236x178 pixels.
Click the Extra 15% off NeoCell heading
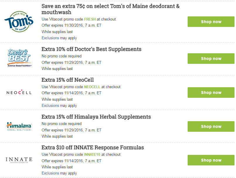68,80
